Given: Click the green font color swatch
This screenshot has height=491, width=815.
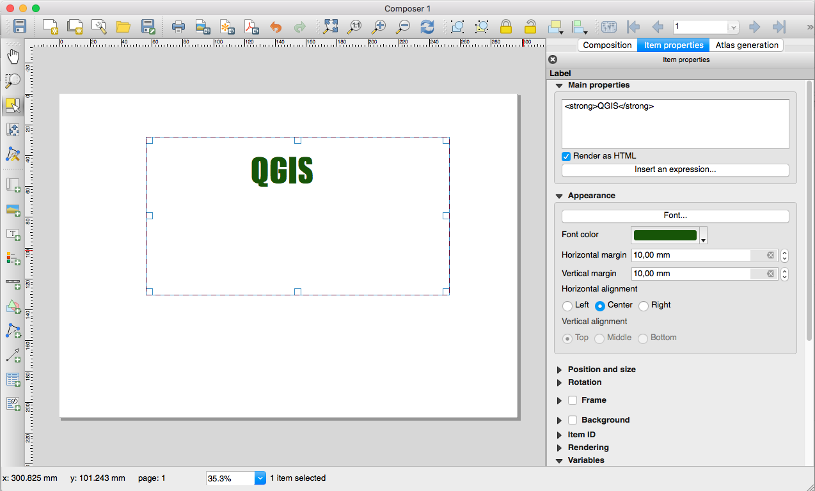Looking at the screenshot, I should click(665, 235).
